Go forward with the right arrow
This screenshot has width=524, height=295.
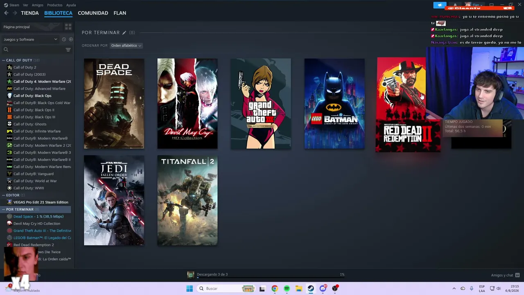click(15, 13)
